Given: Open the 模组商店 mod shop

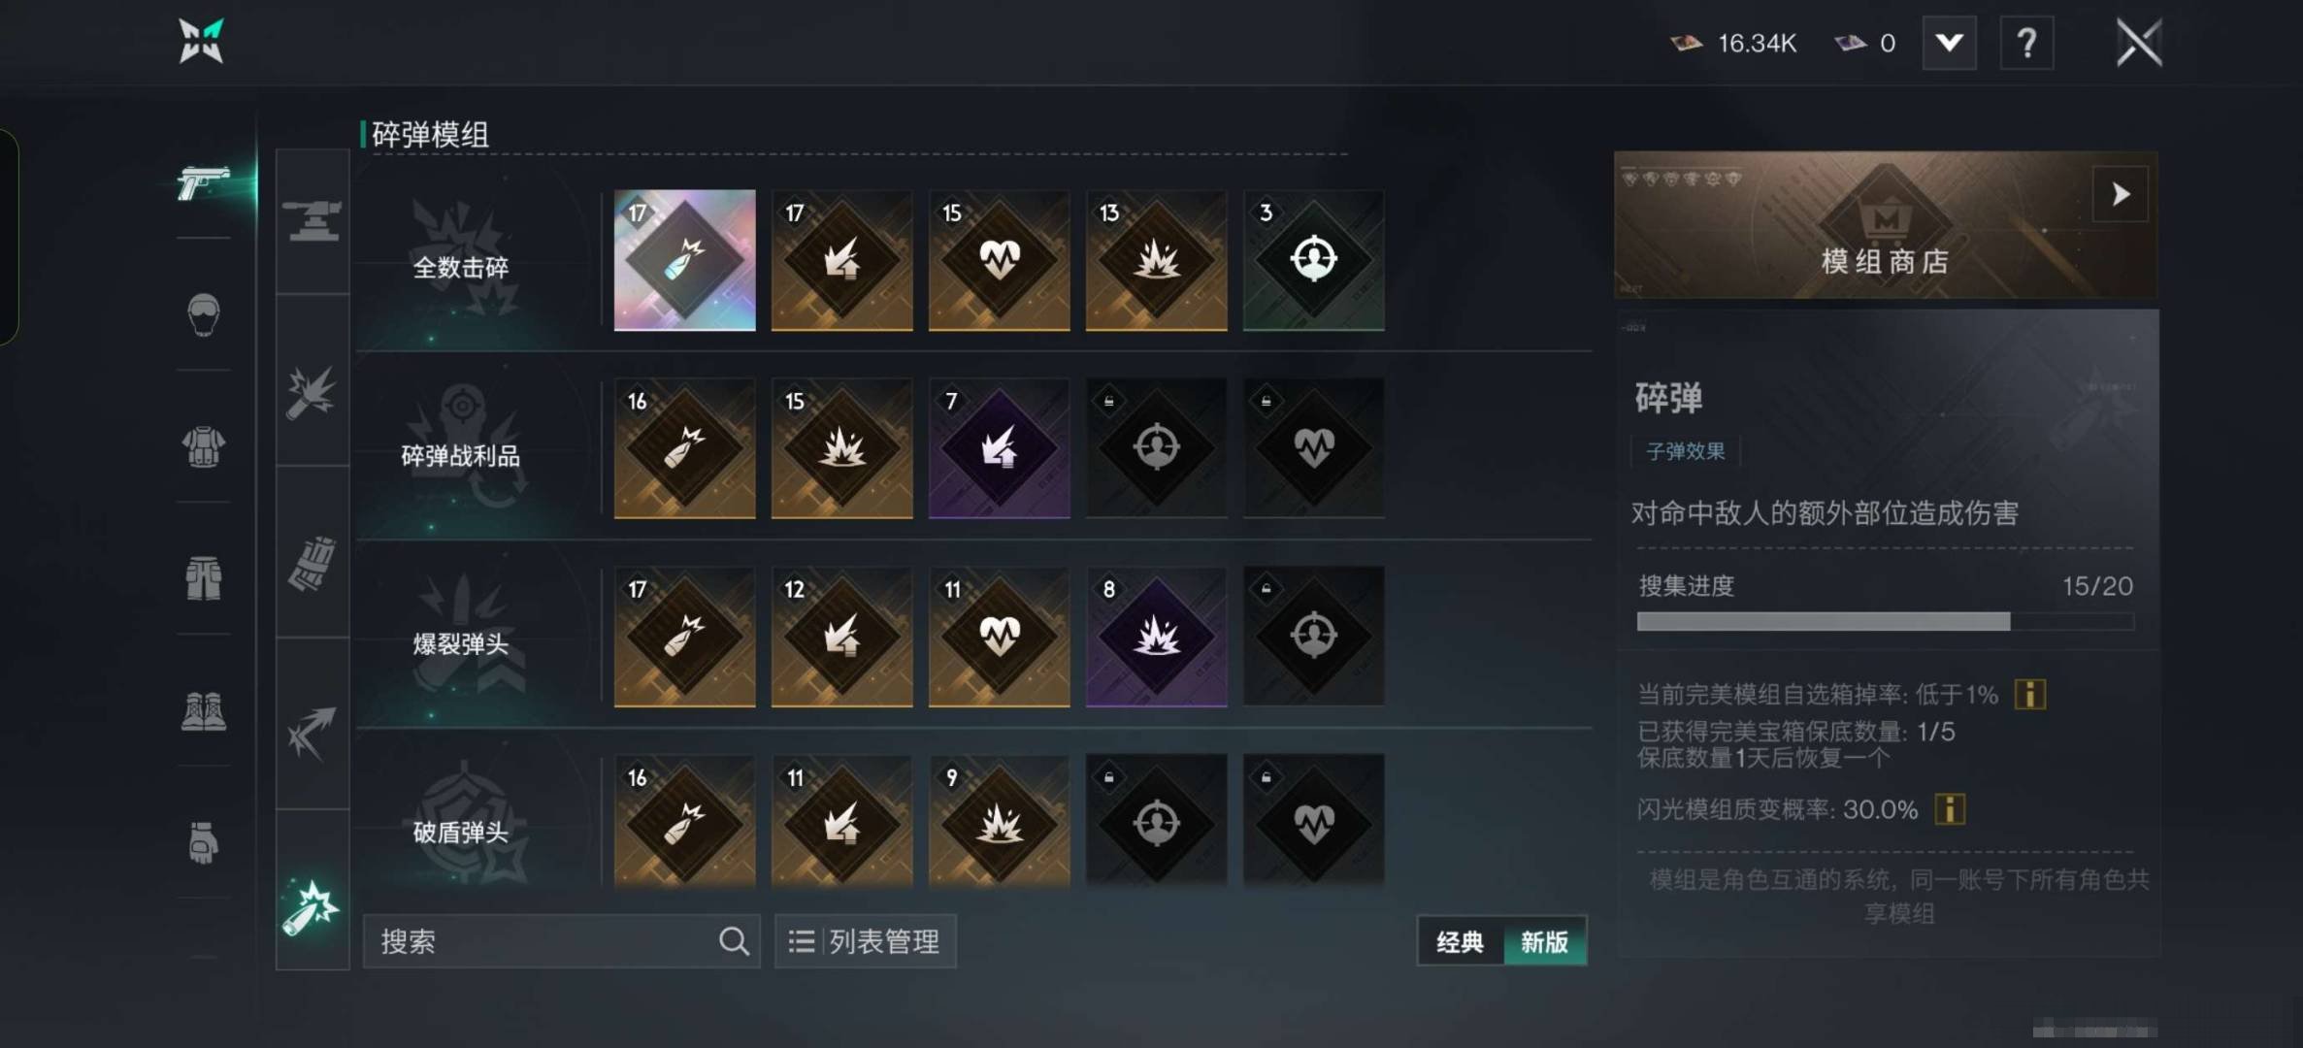Looking at the screenshot, I should point(1885,225).
